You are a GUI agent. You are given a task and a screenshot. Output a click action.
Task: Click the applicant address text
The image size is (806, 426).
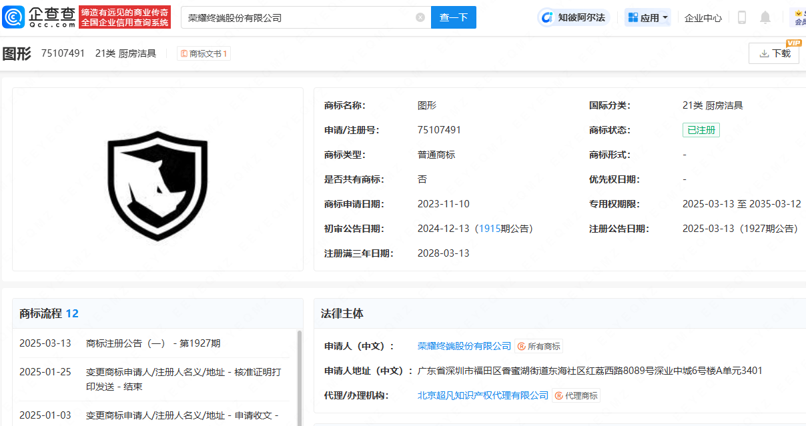590,371
